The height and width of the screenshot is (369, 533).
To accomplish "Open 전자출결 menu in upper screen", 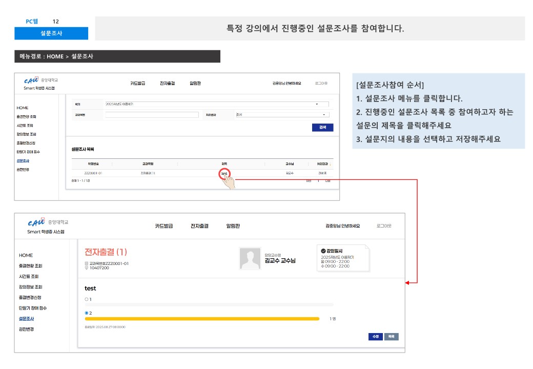I will pos(167,83).
